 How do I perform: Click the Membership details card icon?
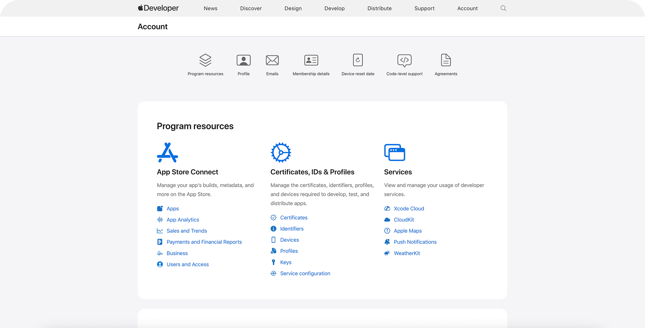(x=311, y=60)
